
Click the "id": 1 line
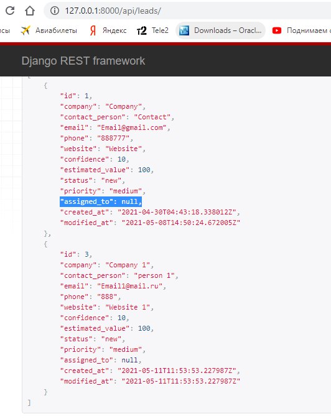coord(76,96)
